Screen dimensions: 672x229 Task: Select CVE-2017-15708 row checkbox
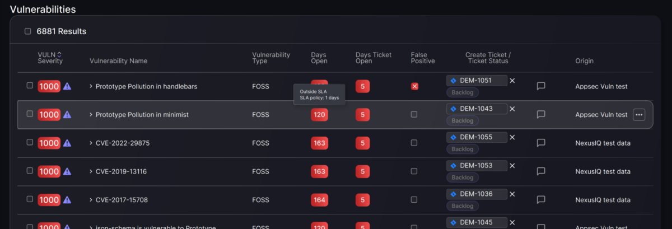coord(30,199)
